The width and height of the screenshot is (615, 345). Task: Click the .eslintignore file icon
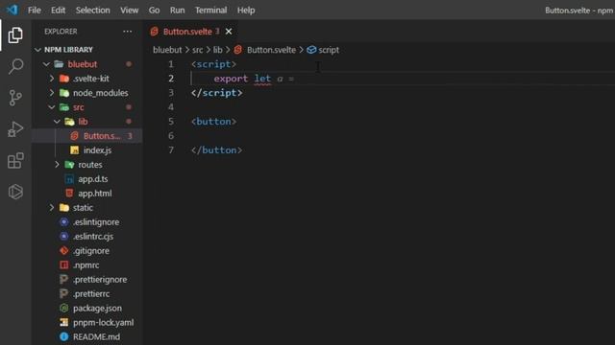click(64, 222)
